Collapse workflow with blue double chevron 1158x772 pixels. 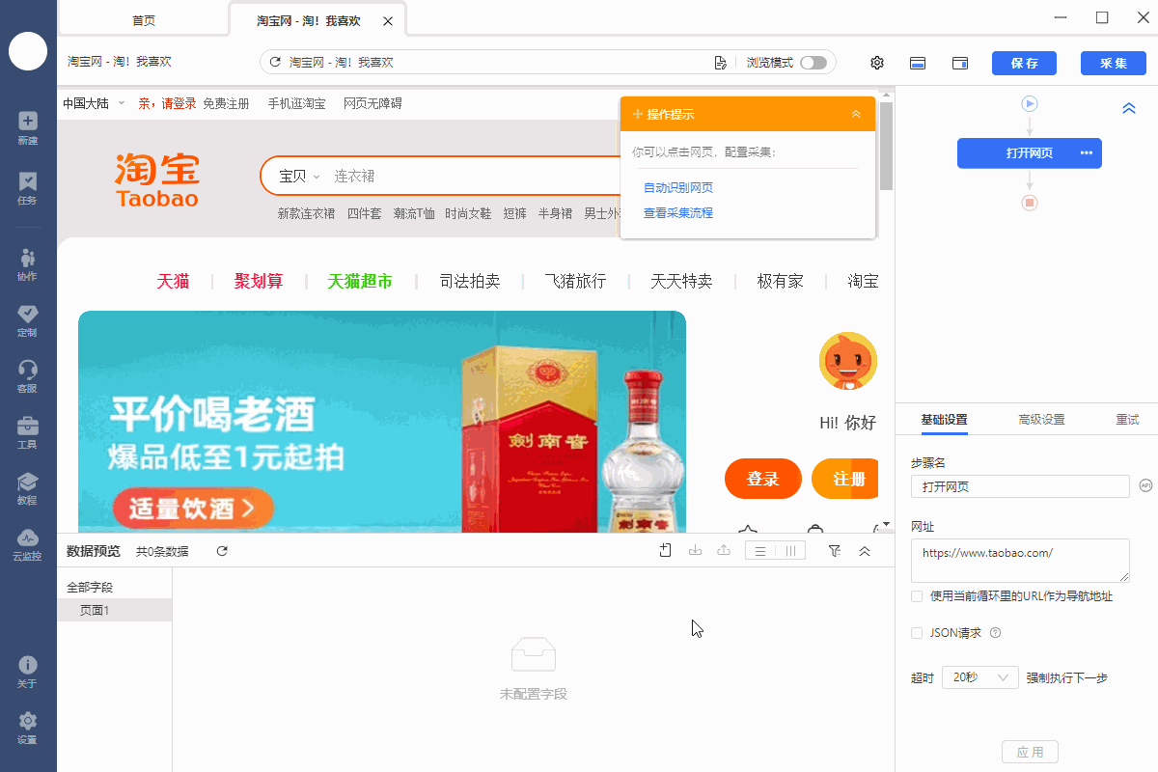click(x=1129, y=108)
